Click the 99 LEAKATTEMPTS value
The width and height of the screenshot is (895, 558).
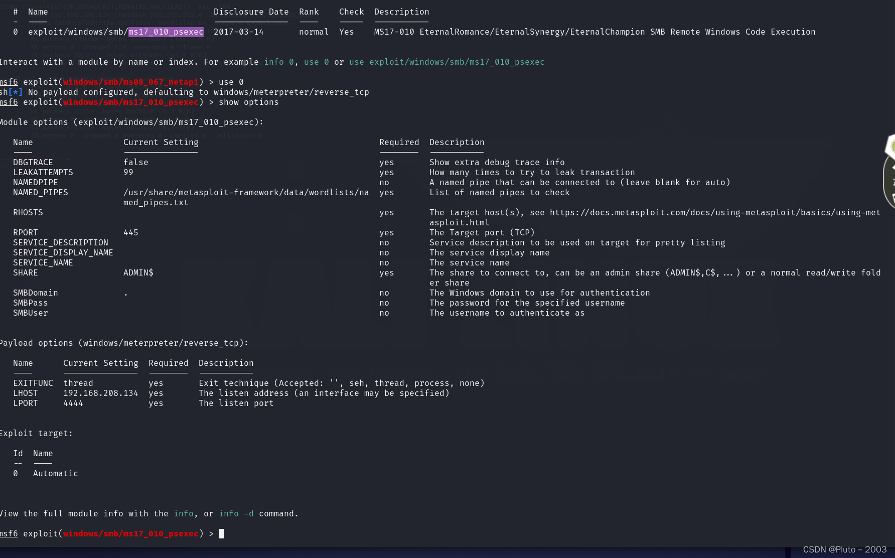point(128,173)
